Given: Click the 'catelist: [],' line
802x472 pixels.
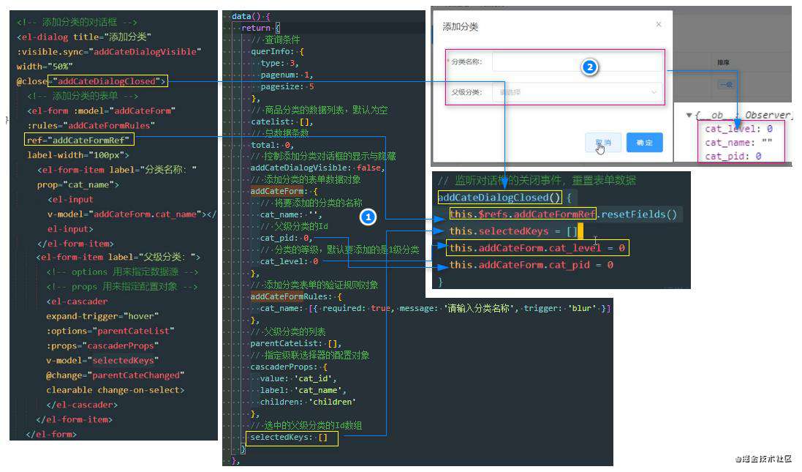Looking at the screenshot, I should pyautogui.click(x=281, y=121).
